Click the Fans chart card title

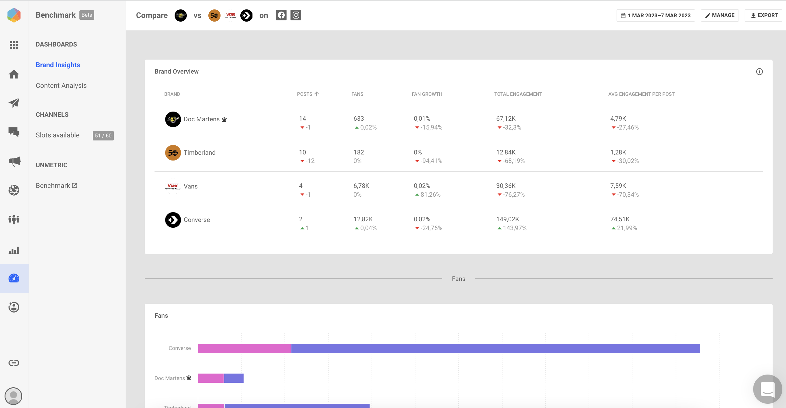pyautogui.click(x=161, y=316)
